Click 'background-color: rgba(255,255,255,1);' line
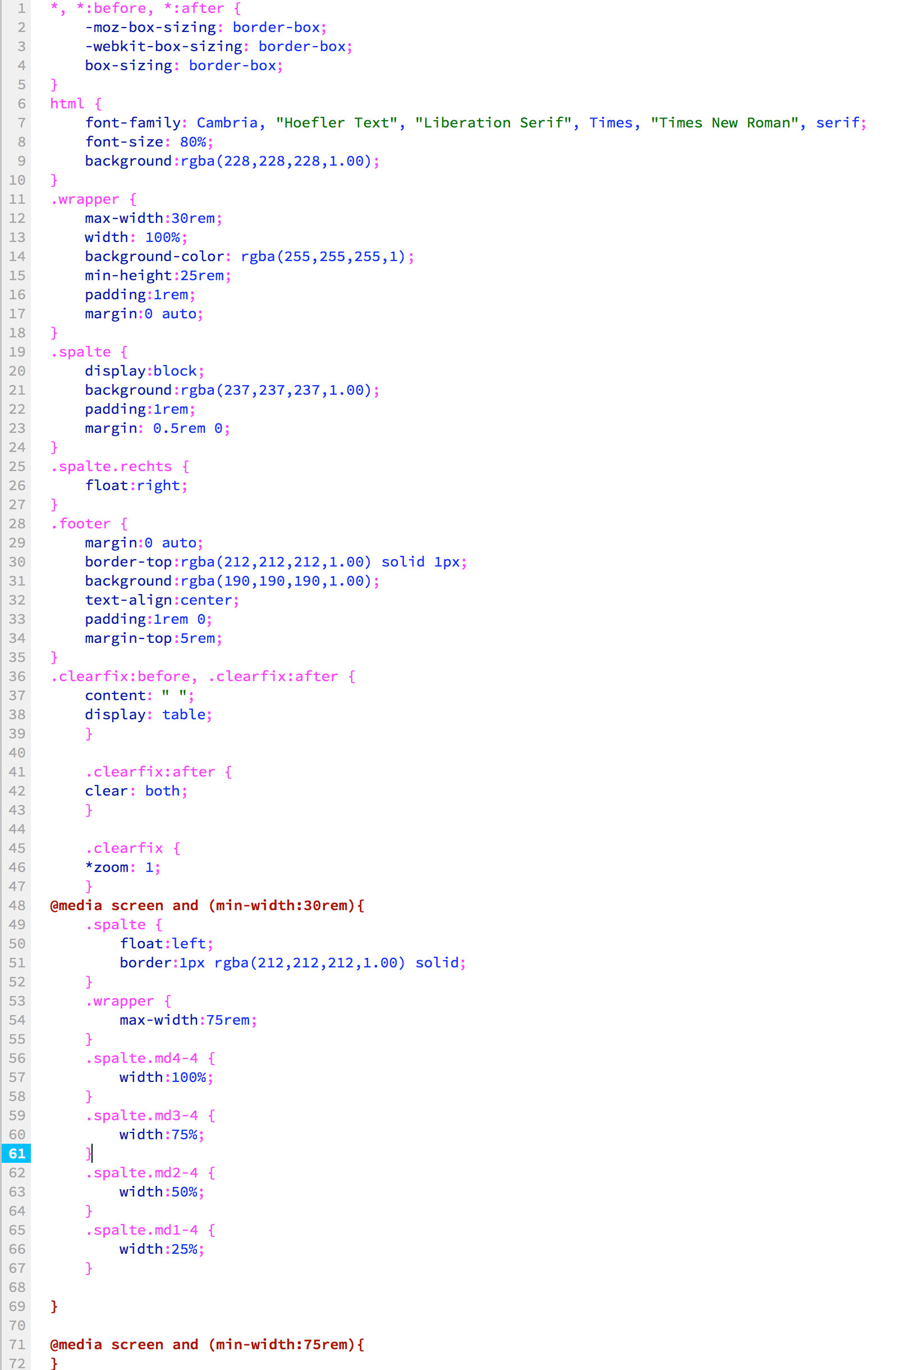This screenshot has height=1370, width=904. (x=250, y=257)
